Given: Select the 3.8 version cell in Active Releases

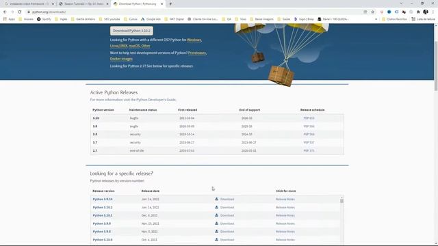Looking at the screenshot, I should [x=95, y=134].
